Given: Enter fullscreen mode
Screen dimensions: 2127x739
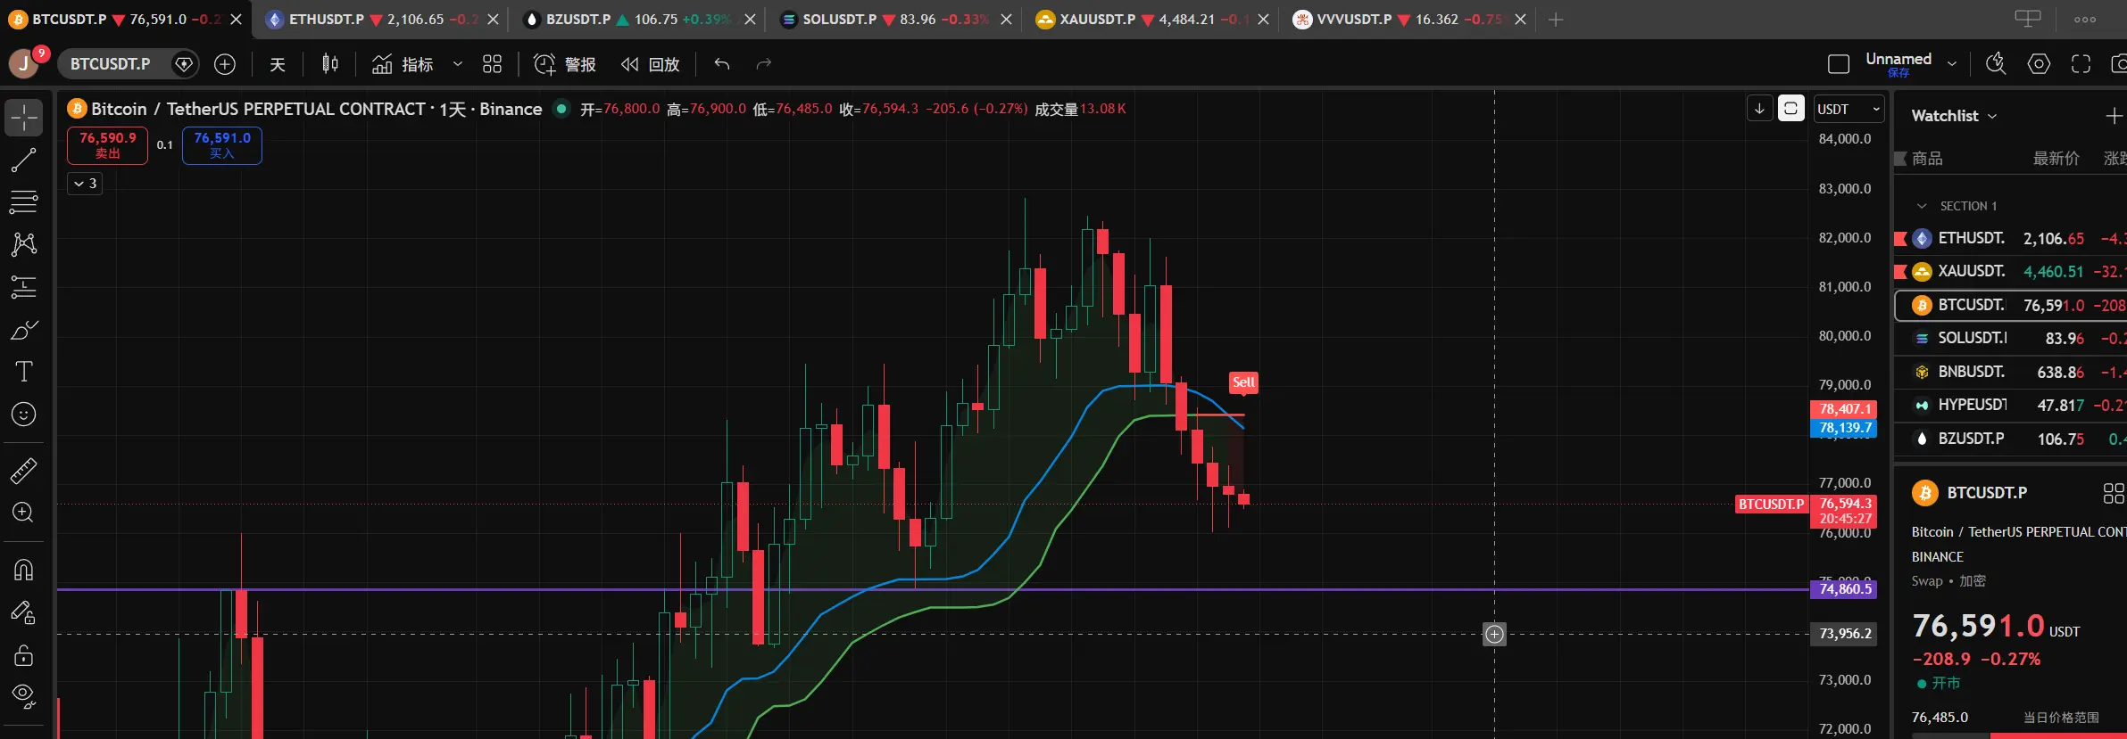Looking at the screenshot, I should pos(2081,64).
